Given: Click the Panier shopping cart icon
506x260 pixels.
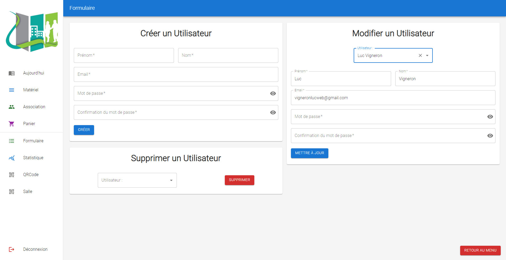Looking at the screenshot, I should [12, 124].
